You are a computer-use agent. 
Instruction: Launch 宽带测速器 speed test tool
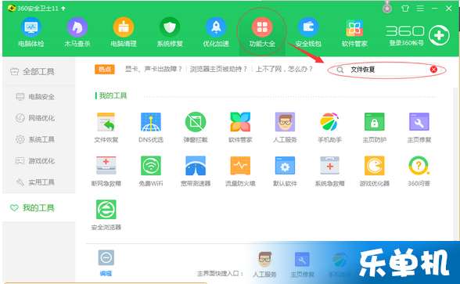(196, 166)
